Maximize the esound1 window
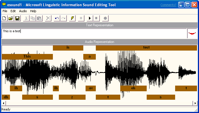Viewport: 199px width, 113px height. point(188,5)
